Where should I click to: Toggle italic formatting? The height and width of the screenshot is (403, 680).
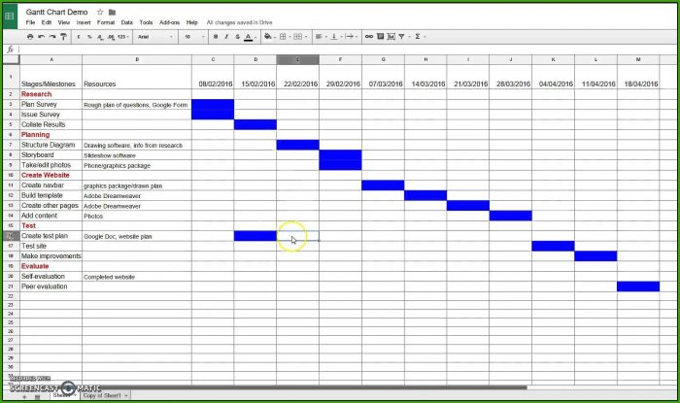(x=226, y=37)
